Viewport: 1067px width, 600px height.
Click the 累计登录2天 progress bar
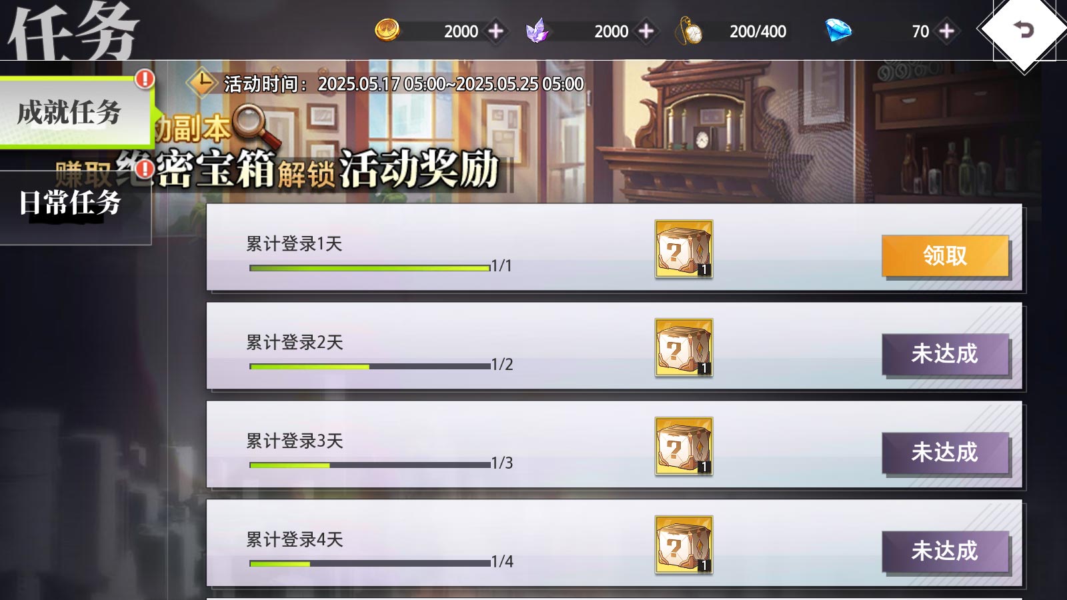click(x=369, y=366)
